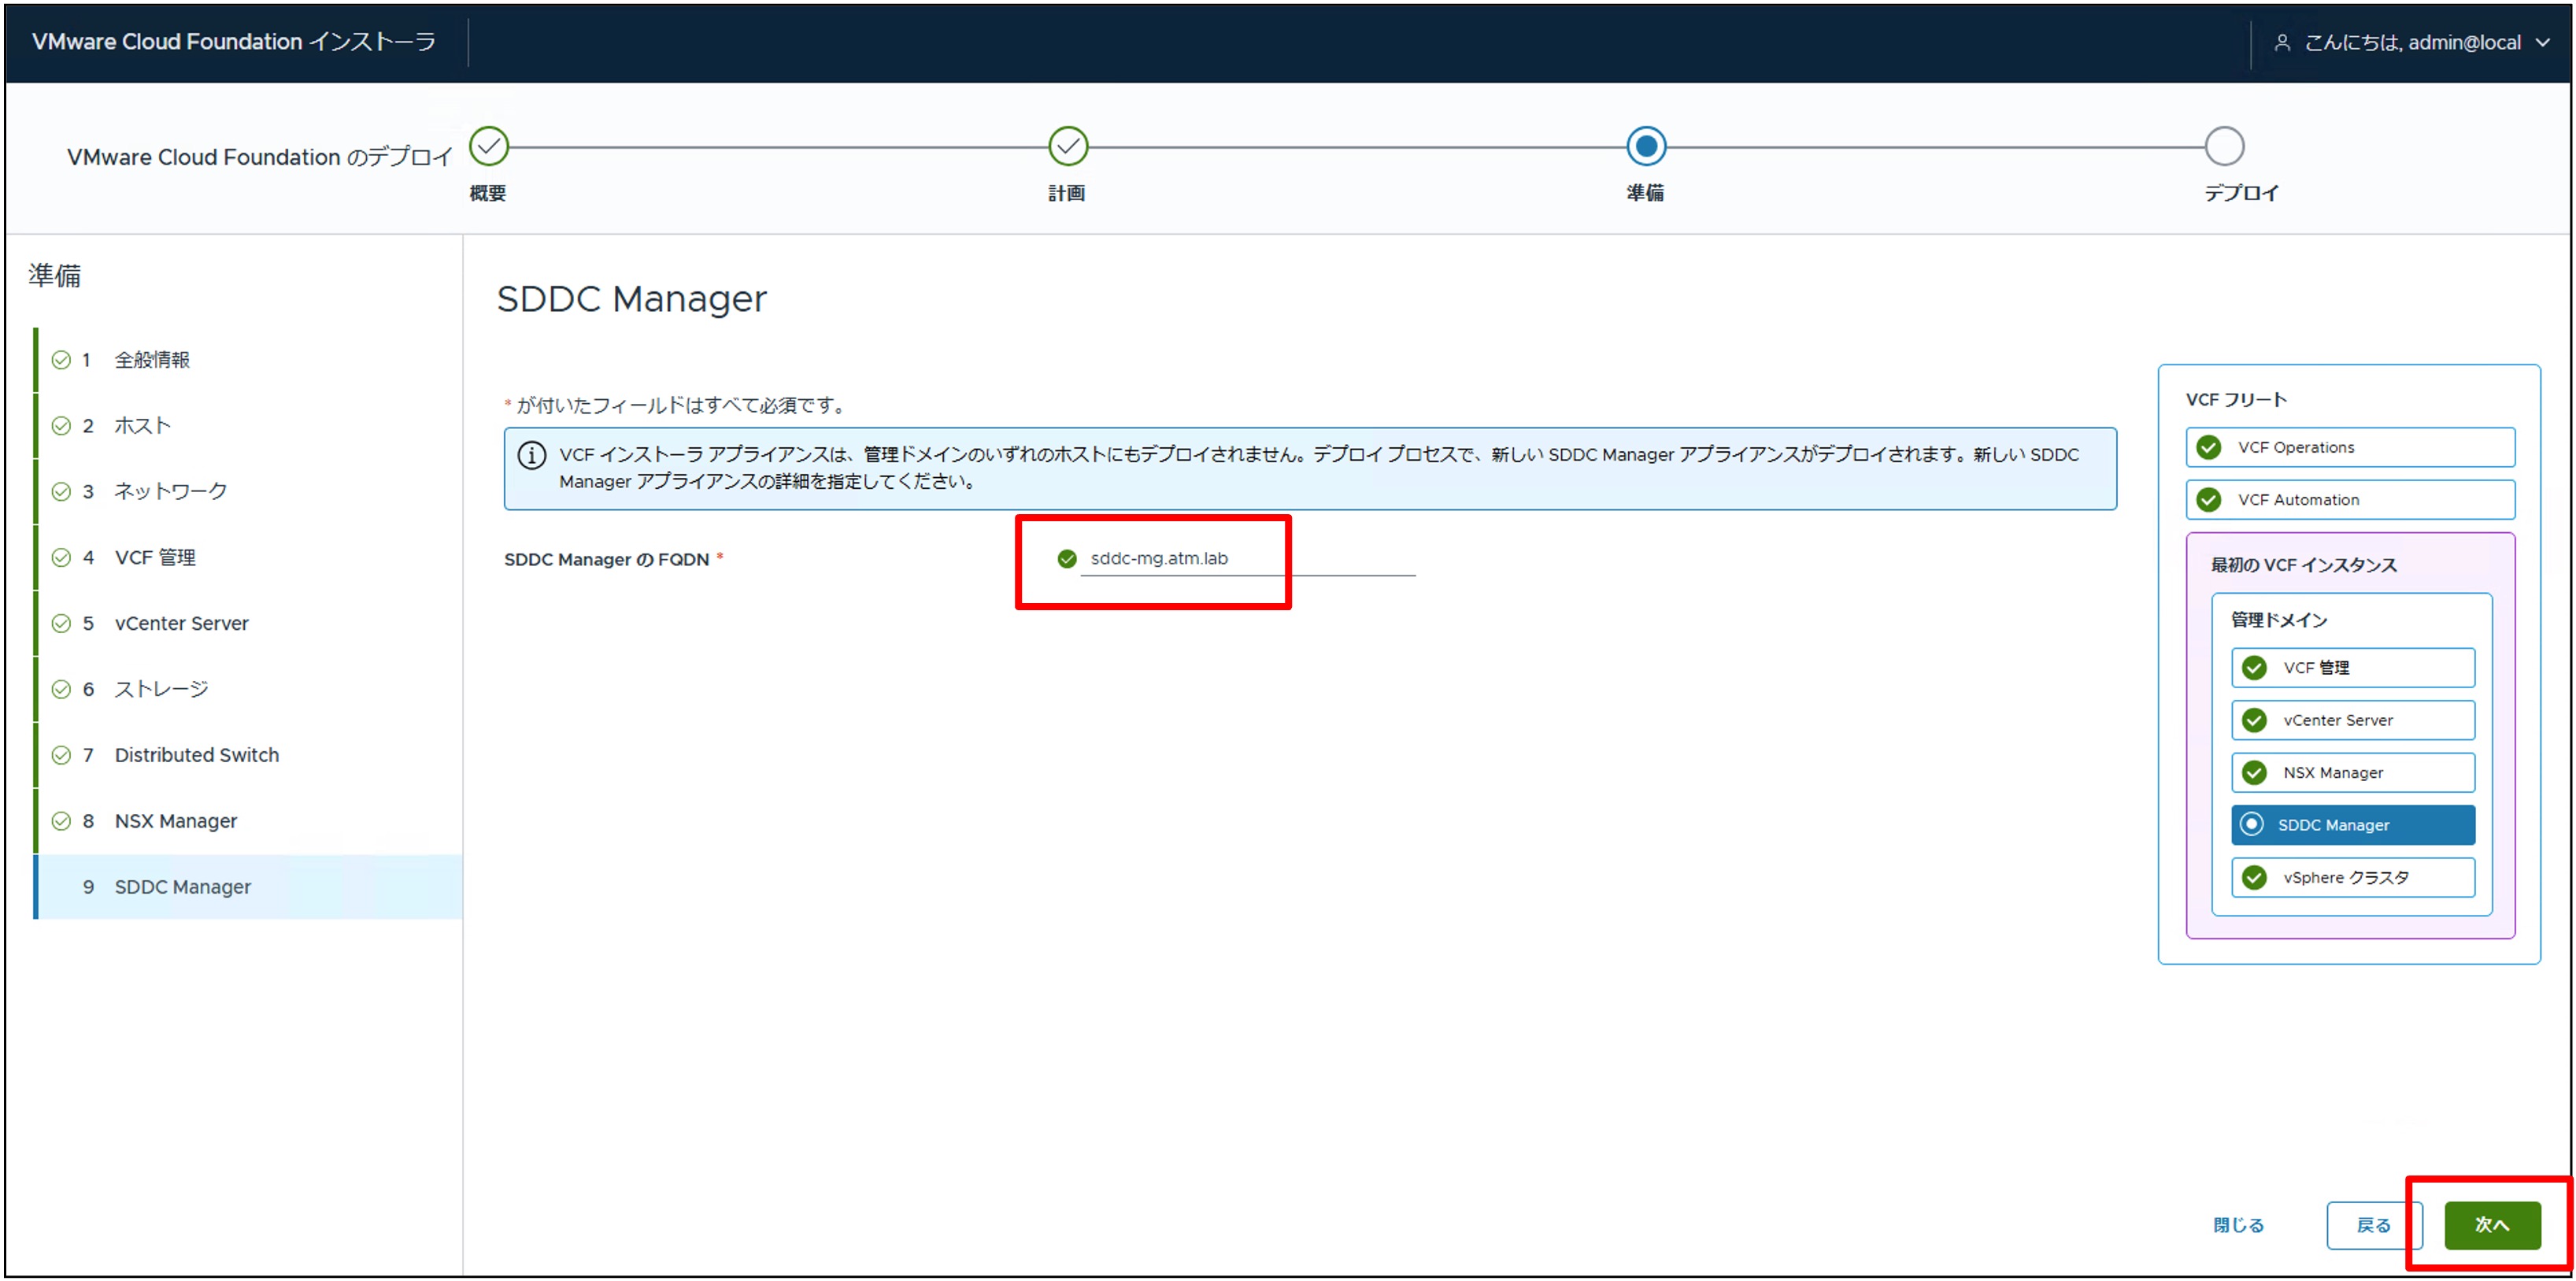Click the green validation check beside FQDN field
The image size is (2576, 1281).
tap(1067, 559)
